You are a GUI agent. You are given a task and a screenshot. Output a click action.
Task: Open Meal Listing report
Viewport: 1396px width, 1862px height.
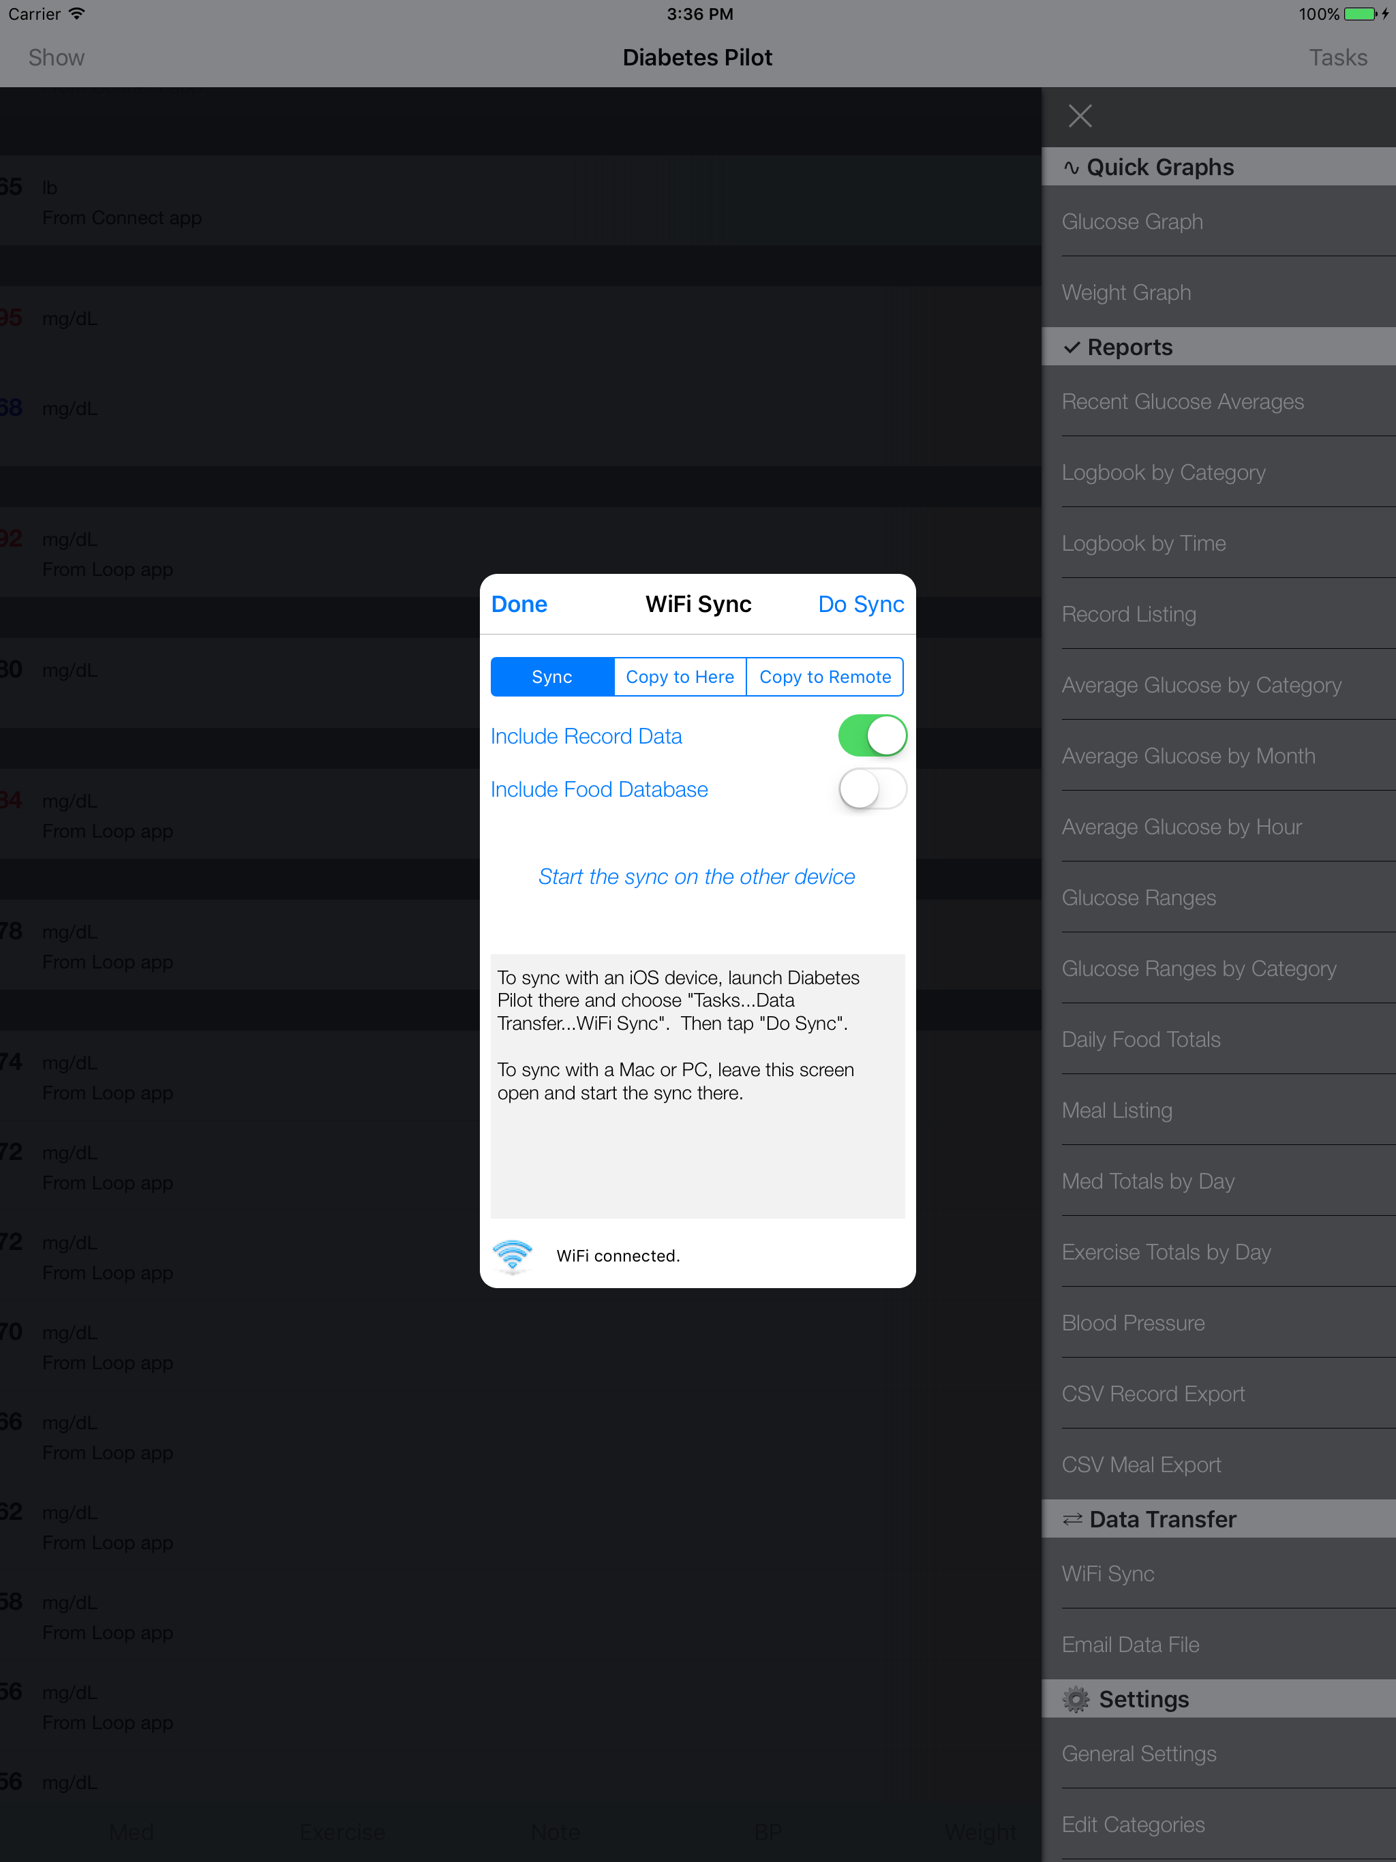point(1218,1110)
